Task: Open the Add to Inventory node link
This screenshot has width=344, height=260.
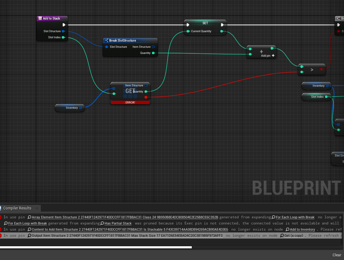Action: click(302, 230)
